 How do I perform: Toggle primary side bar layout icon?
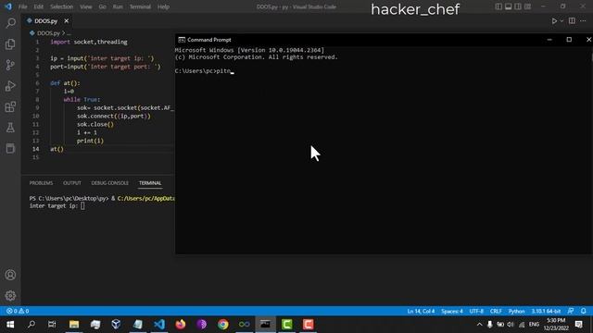[498, 6]
